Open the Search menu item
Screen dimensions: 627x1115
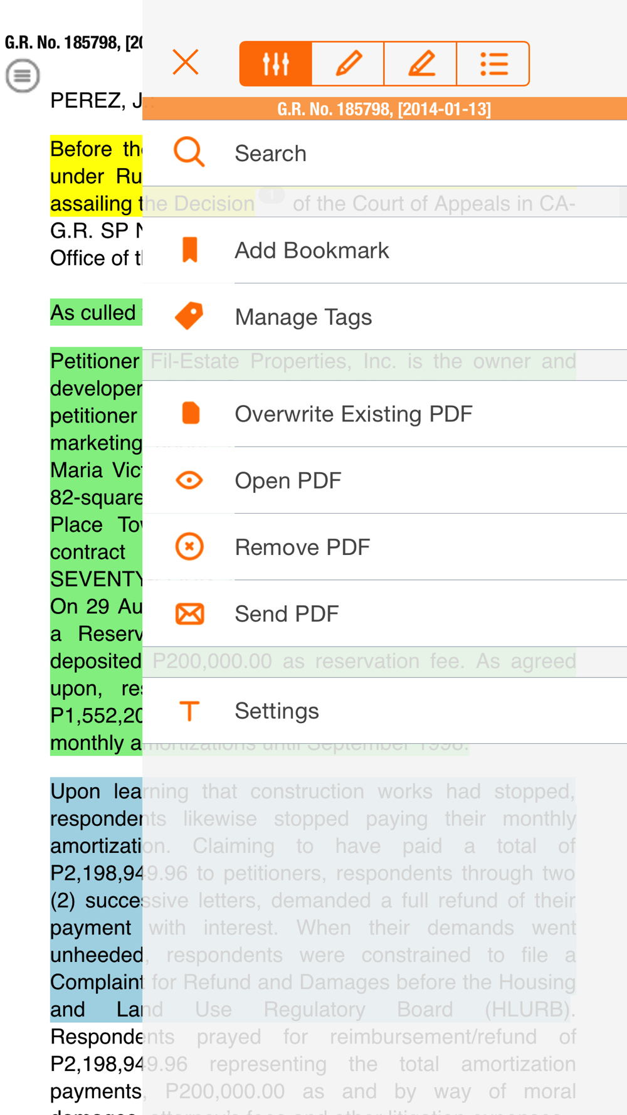pos(270,154)
